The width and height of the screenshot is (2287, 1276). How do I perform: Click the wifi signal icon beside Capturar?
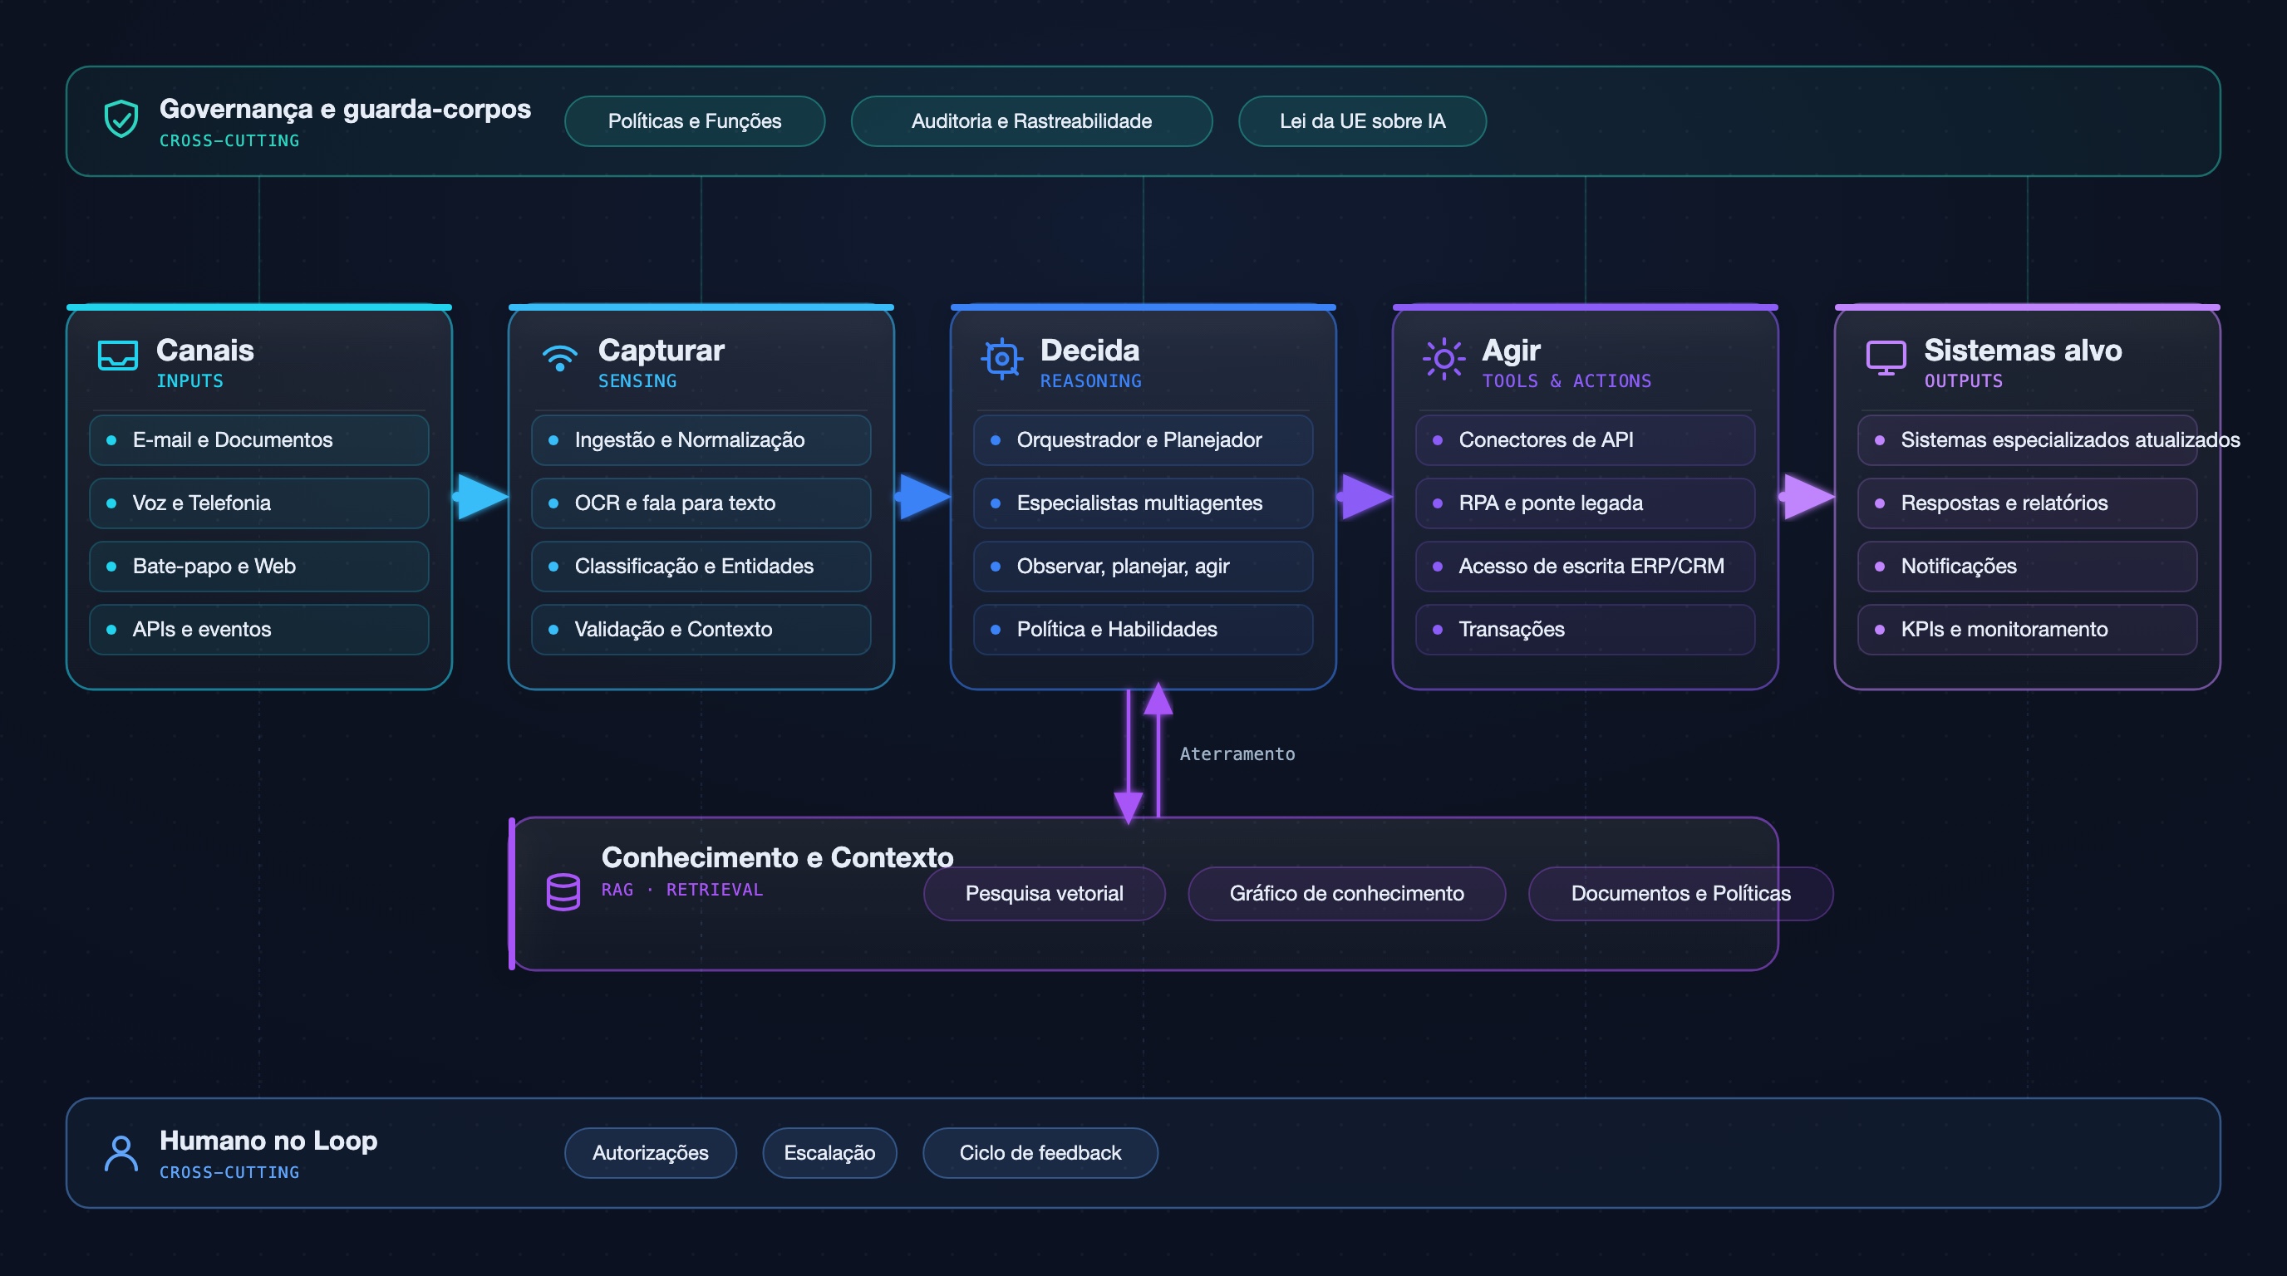click(x=559, y=356)
